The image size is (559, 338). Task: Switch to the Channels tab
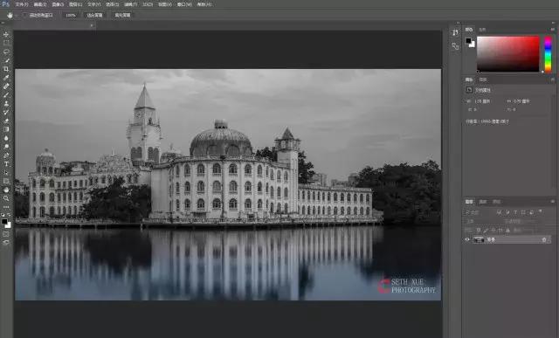483,202
